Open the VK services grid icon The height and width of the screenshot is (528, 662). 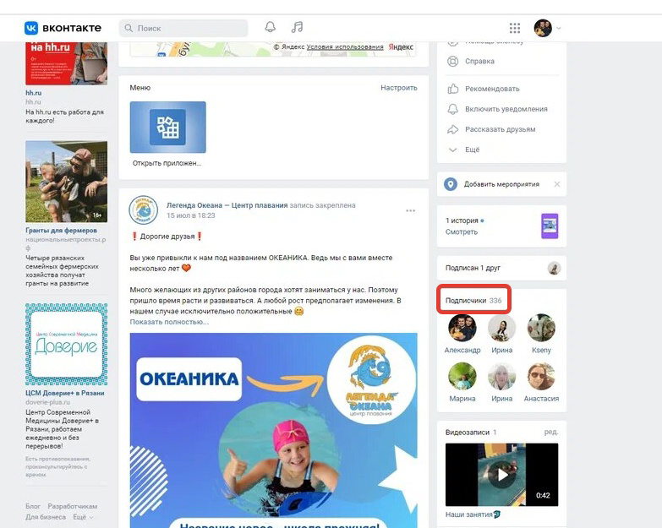tap(515, 28)
